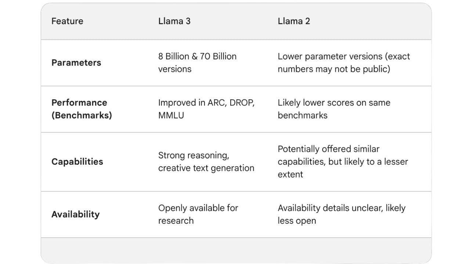Click the "Openly available for research" cell
The image size is (470, 264).
[x=198, y=214]
